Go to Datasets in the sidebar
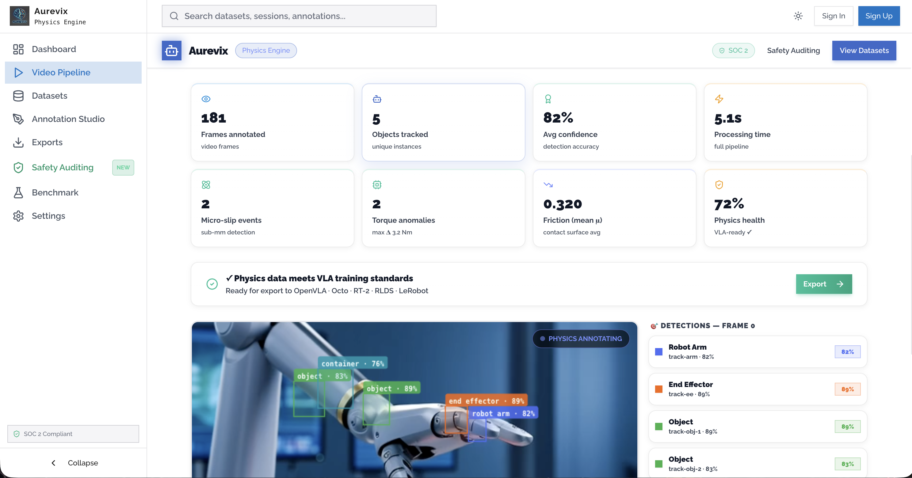 49,96
